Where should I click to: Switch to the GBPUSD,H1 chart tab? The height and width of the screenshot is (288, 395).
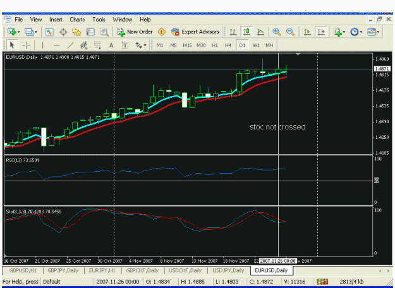(23, 270)
